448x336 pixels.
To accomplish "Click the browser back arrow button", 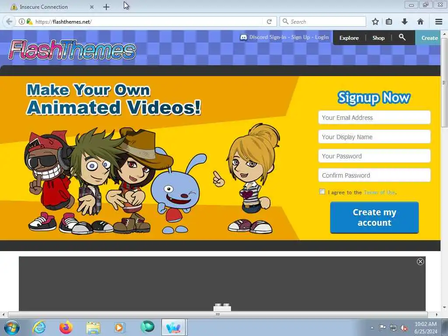I will pos(9,22).
